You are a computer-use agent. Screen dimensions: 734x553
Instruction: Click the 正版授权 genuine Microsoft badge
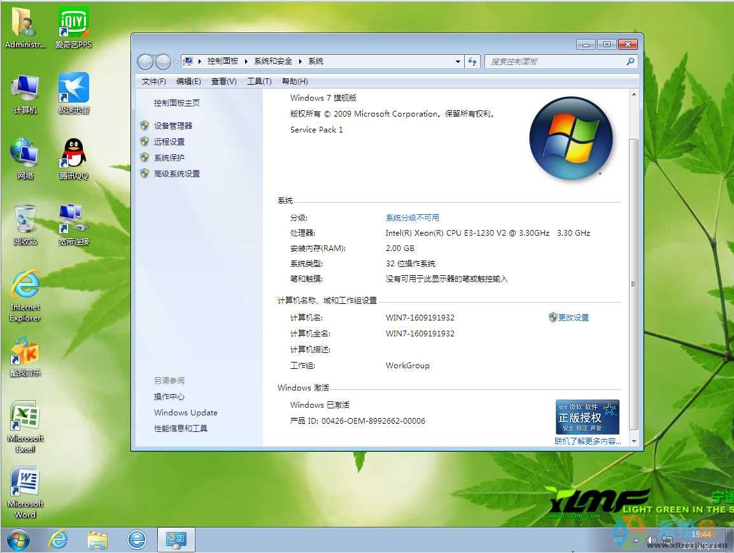[x=587, y=417]
